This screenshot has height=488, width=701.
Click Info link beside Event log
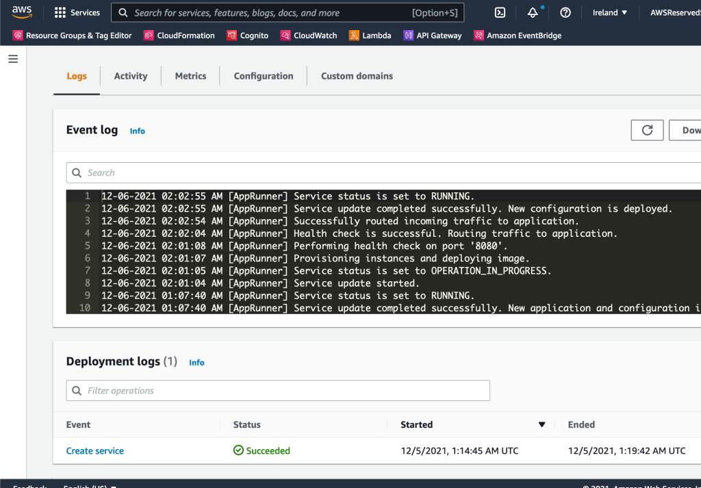click(138, 131)
